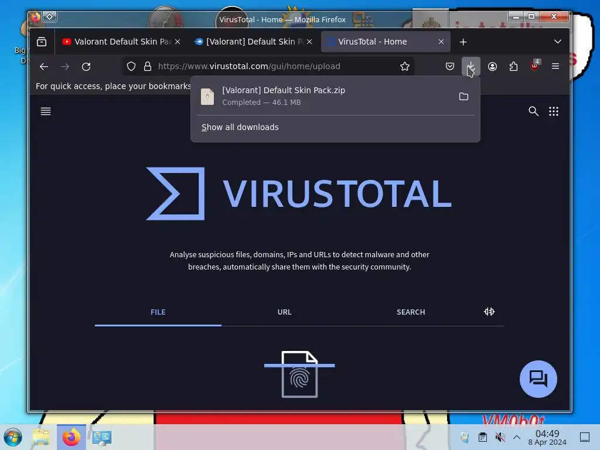The width and height of the screenshot is (600, 450).
Task: Close the [Valorant] Default Skin tab
Action: 309,42
